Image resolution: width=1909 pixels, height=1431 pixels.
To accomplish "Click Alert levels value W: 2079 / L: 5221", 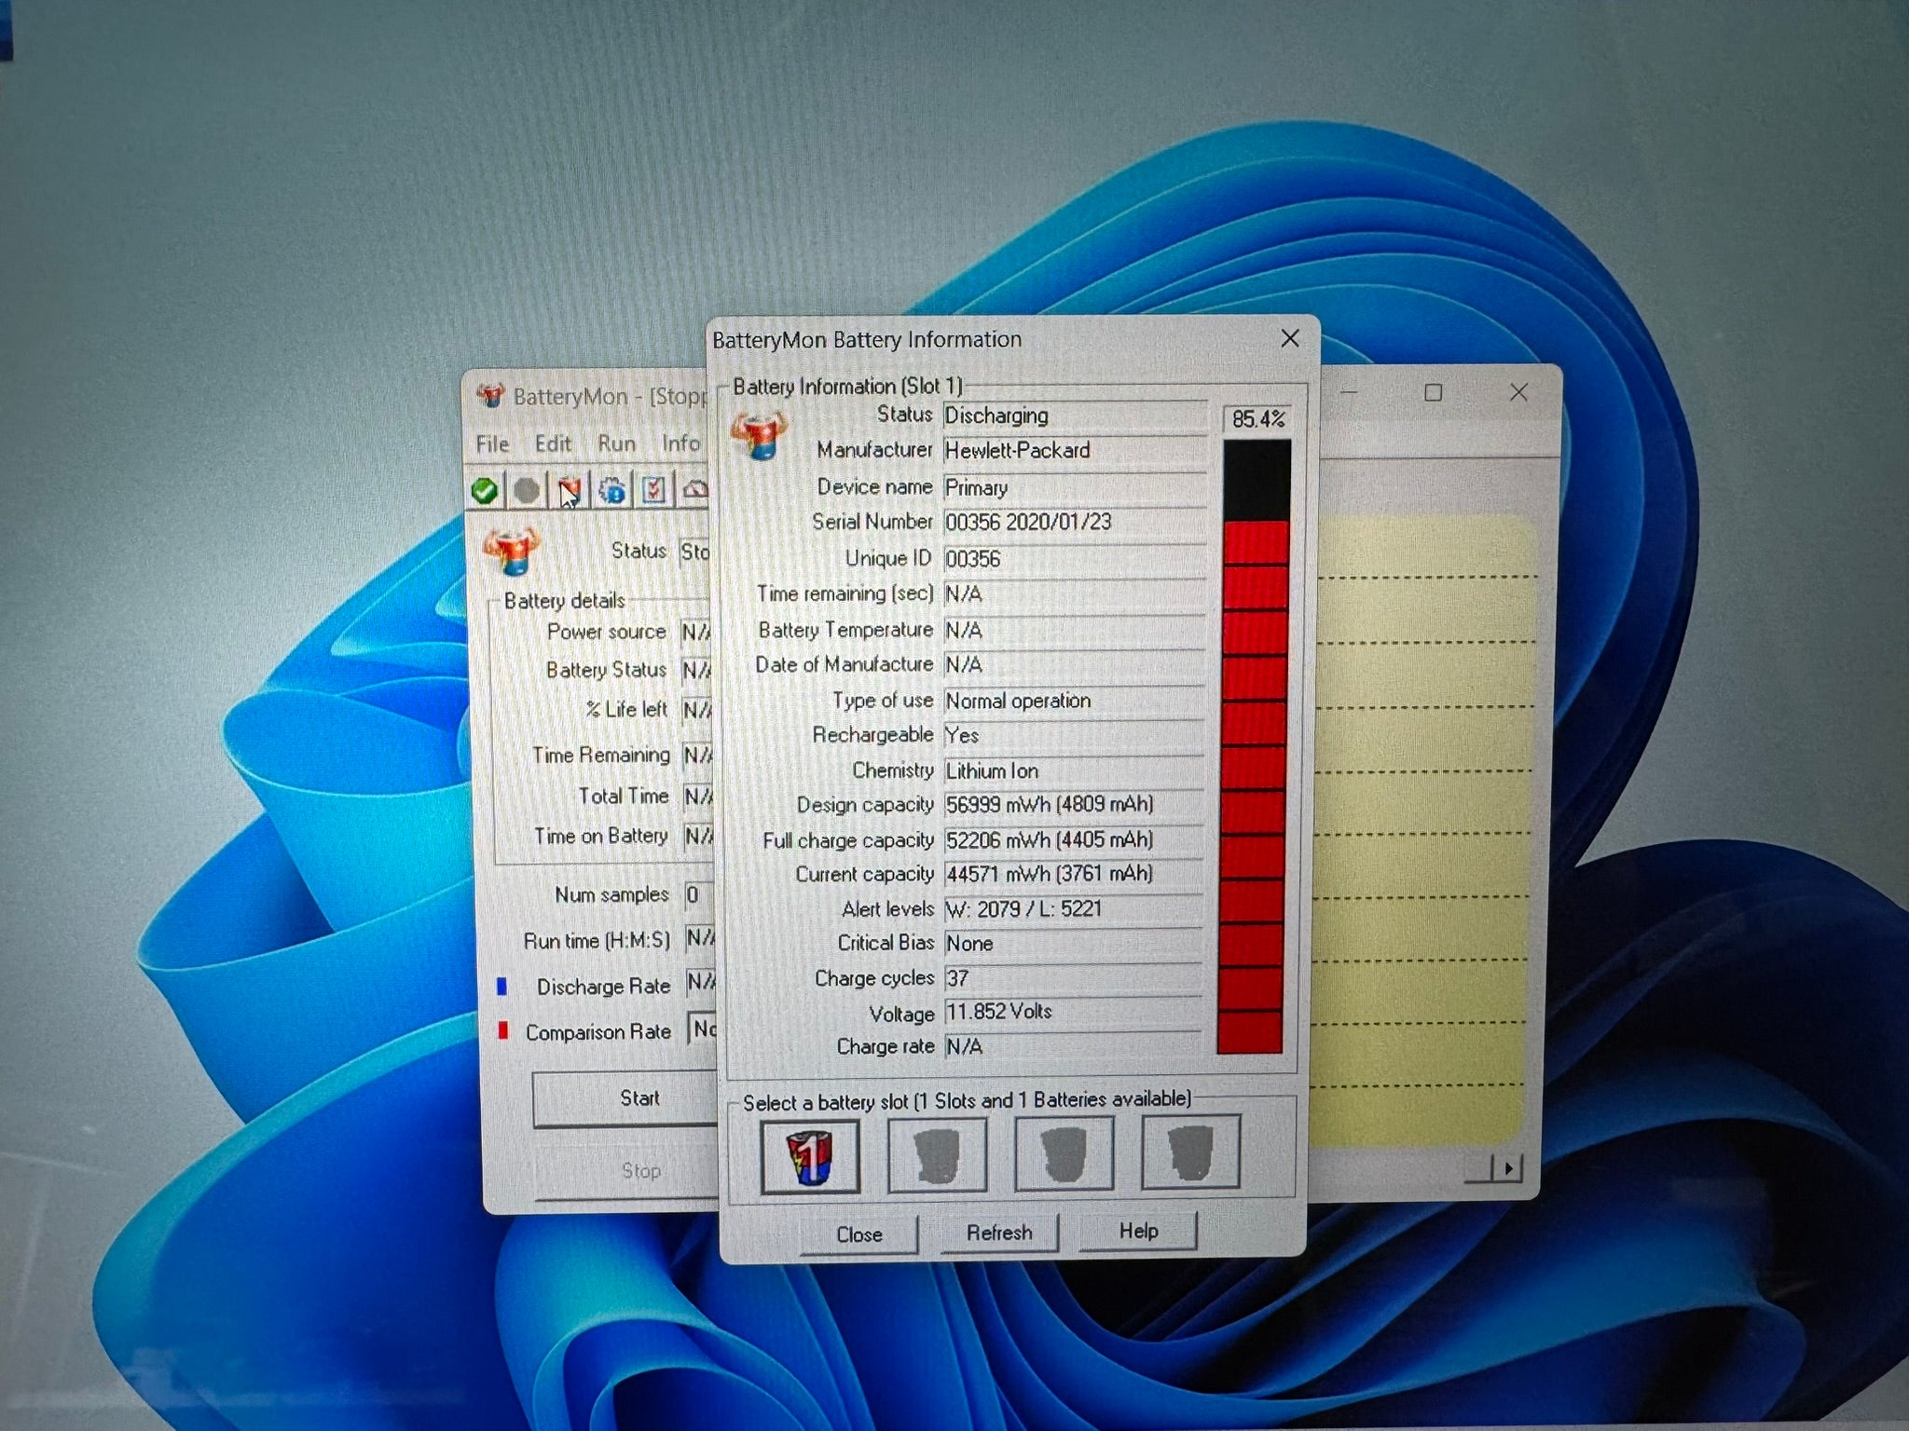I will point(1074,909).
